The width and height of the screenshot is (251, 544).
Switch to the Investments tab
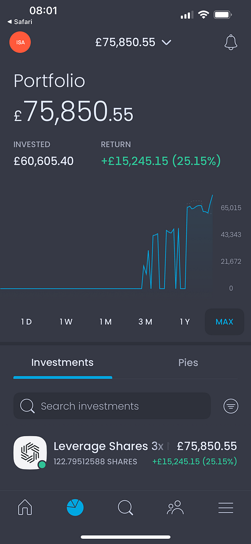(62, 363)
